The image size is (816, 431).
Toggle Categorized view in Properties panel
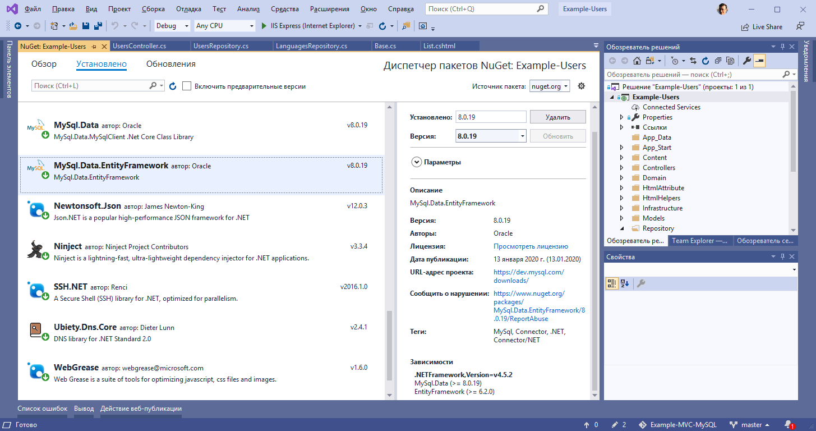click(612, 283)
